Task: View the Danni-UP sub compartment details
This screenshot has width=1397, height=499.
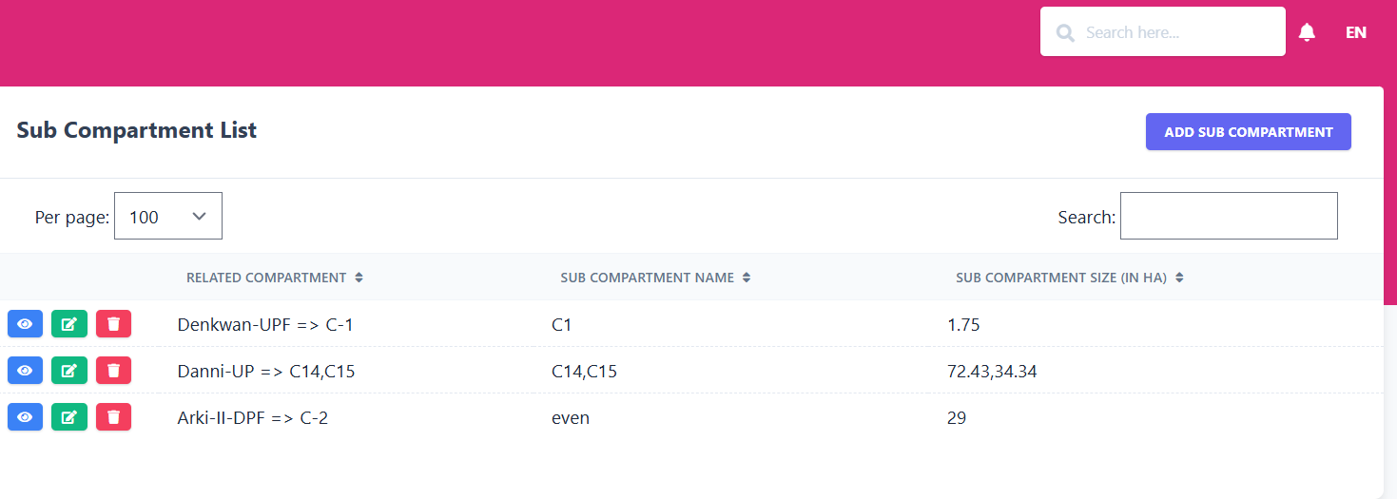Action: (25, 371)
